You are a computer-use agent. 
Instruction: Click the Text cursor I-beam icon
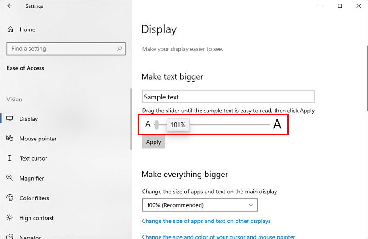[x=10, y=158]
